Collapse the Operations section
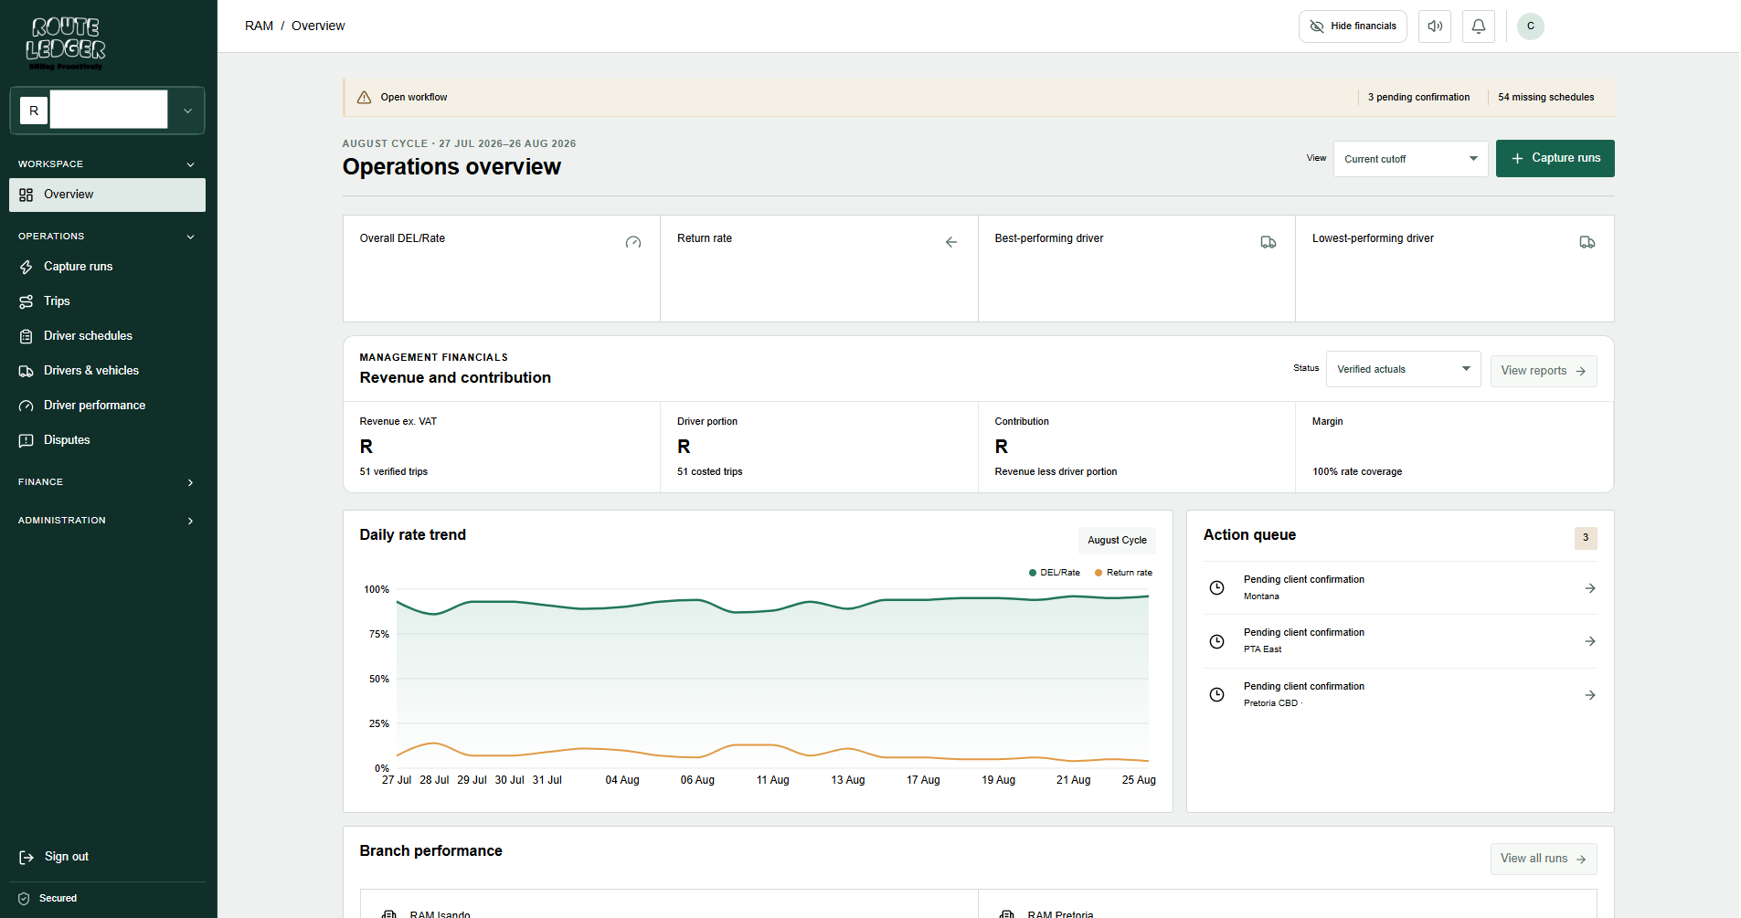 (x=107, y=237)
